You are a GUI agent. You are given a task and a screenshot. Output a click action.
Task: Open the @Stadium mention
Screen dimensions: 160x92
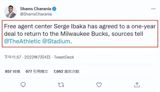pos(56,41)
